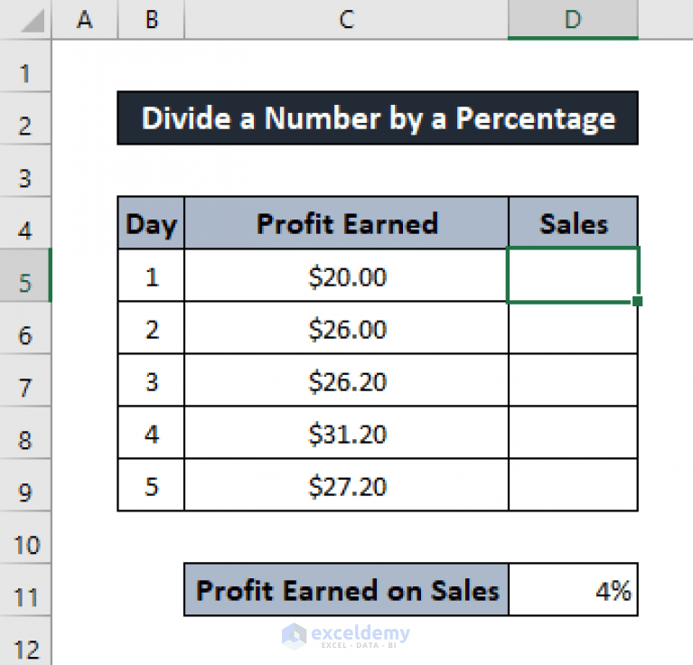This screenshot has width=693, height=665.
Task: Click the 'Sales' header cell
Action: [573, 222]
